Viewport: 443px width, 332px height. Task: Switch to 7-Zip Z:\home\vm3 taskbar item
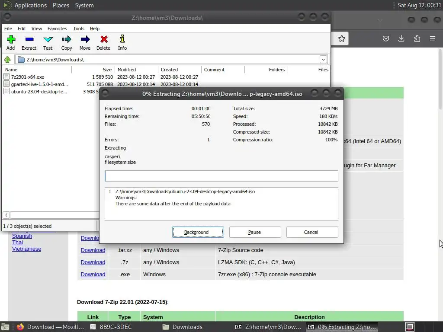click(268, 327)
